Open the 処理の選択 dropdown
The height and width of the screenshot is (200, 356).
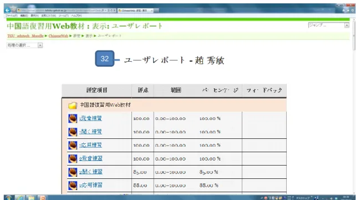pyautogui.click(x=24, y=46)
